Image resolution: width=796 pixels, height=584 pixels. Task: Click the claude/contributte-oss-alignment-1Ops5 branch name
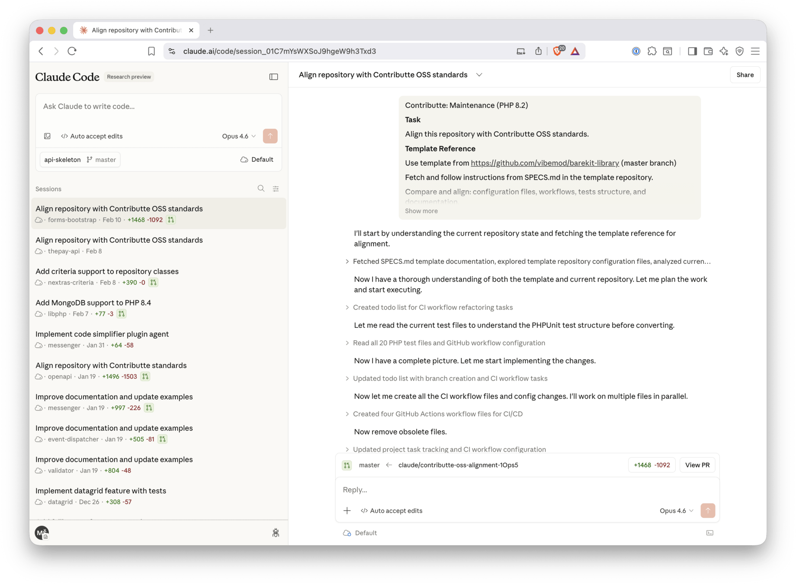(x=458, y=465)
